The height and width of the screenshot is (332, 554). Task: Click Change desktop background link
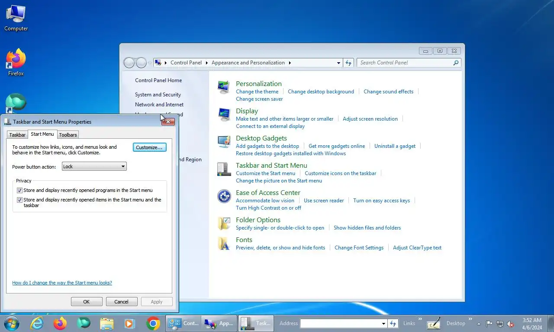[321, 92]
